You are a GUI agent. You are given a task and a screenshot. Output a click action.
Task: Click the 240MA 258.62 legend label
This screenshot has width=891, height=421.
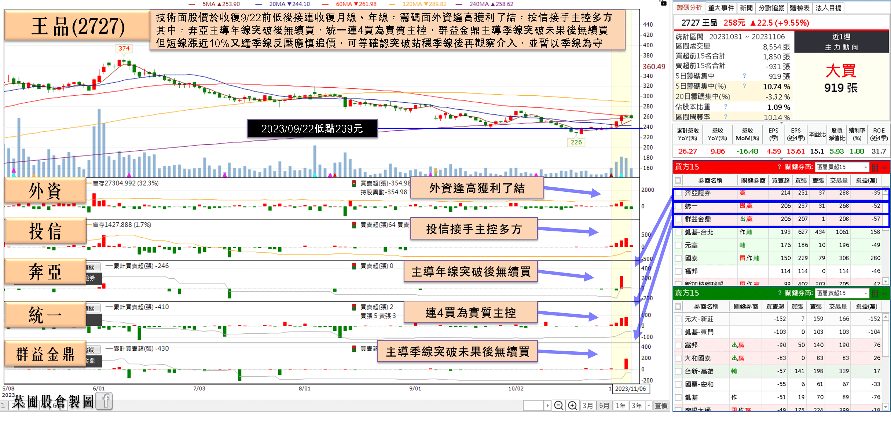(x=491, y=4)
